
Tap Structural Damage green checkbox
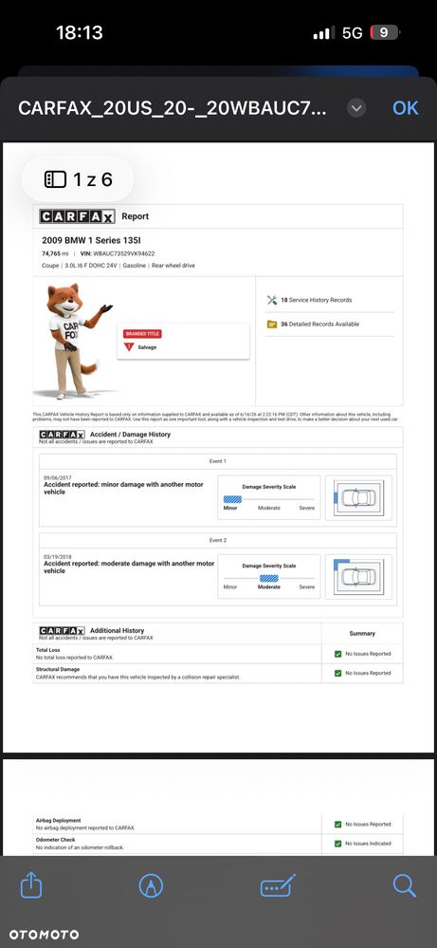point(338,673)
